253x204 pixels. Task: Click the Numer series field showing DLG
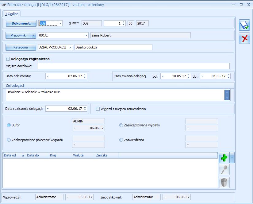(x=92, y=23)
